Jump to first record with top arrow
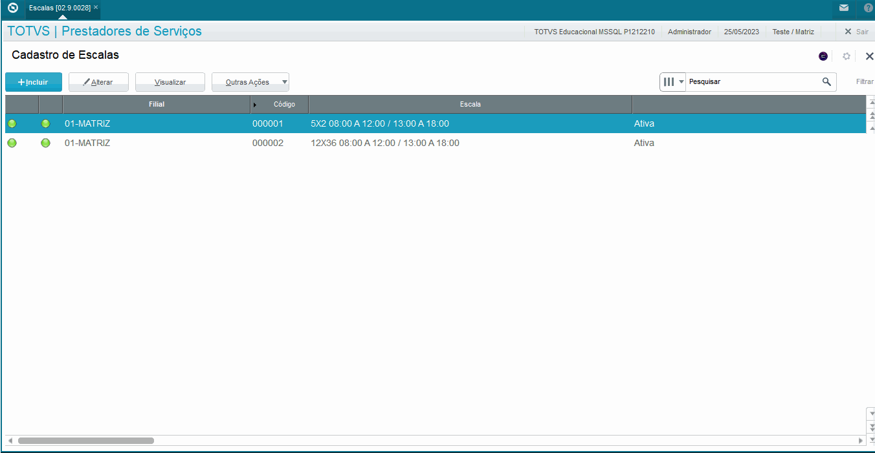Image resolution: width=875 pixels, height=453 pixels. coord(871,102)
